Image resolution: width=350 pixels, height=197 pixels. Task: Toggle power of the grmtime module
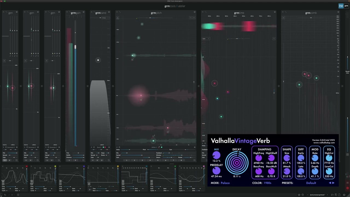pyautogui.click(x=275, y=12)
